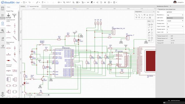Open the settings gear menu
The height and width of the screenshot is (104, 185).
tap(109, 2)
